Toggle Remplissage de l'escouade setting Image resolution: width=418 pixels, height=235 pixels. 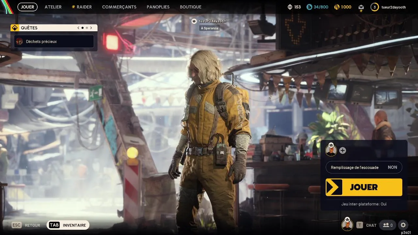(x=364, y=167)
